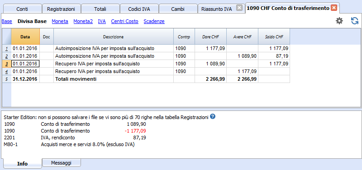362x170 pixels.
Task: Open the Registrazioni tab
Action: [61, 9]
